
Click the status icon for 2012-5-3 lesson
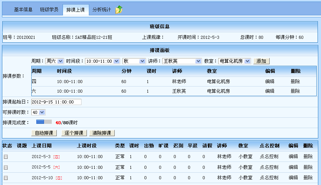(6, 157)
